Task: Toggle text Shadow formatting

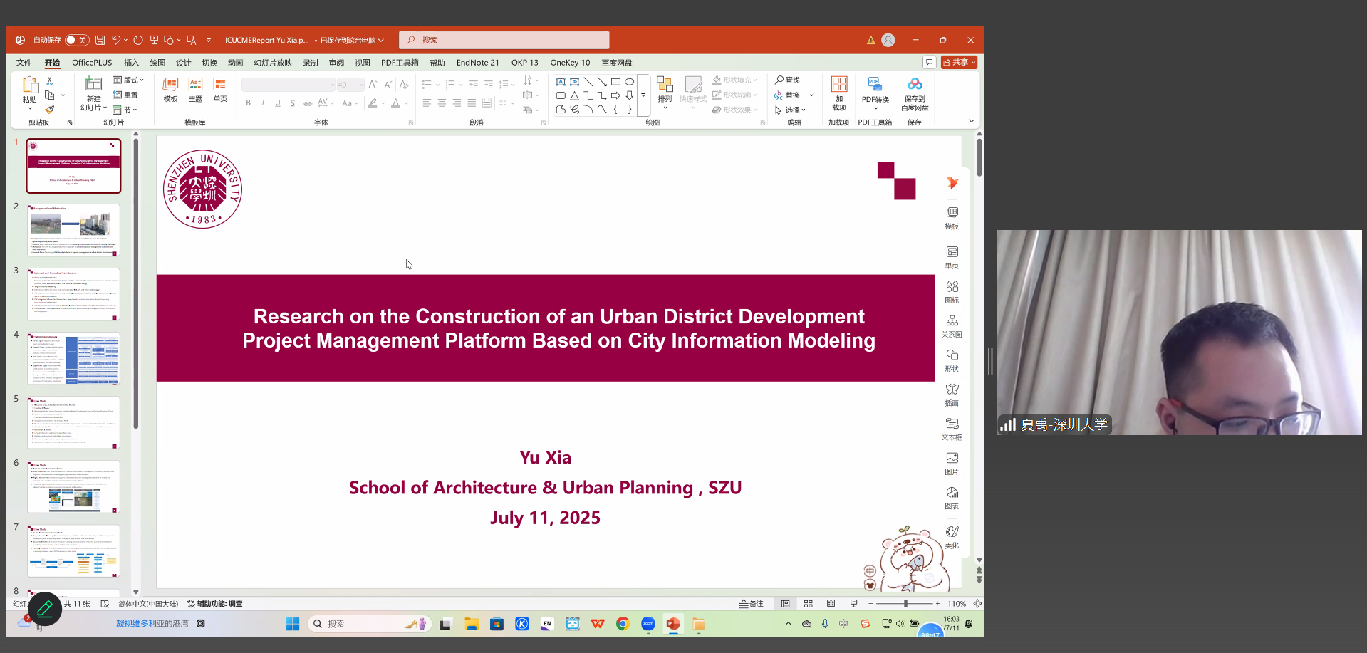Action: (293, 103)
